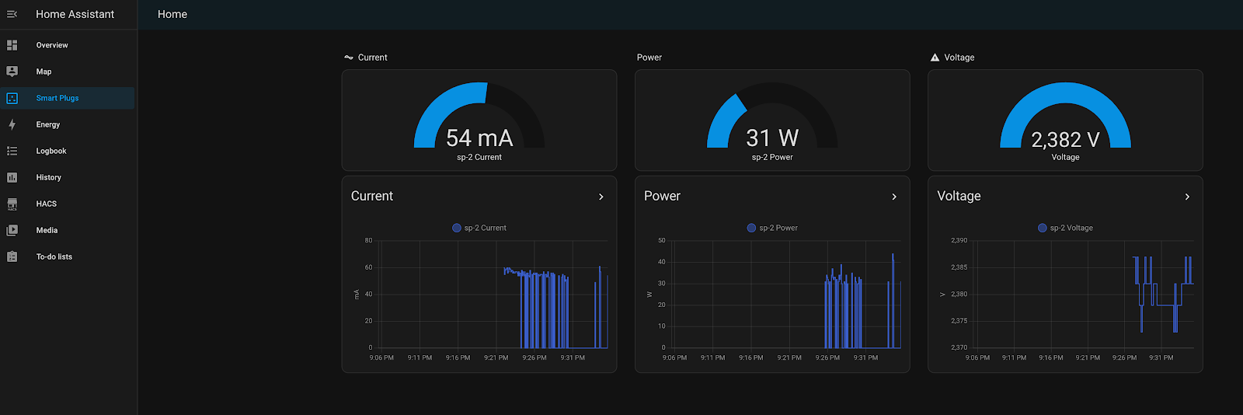Screen dimensions: 1243x415
Task: Click the Energy lightning bolt icon
Action: 12,124
